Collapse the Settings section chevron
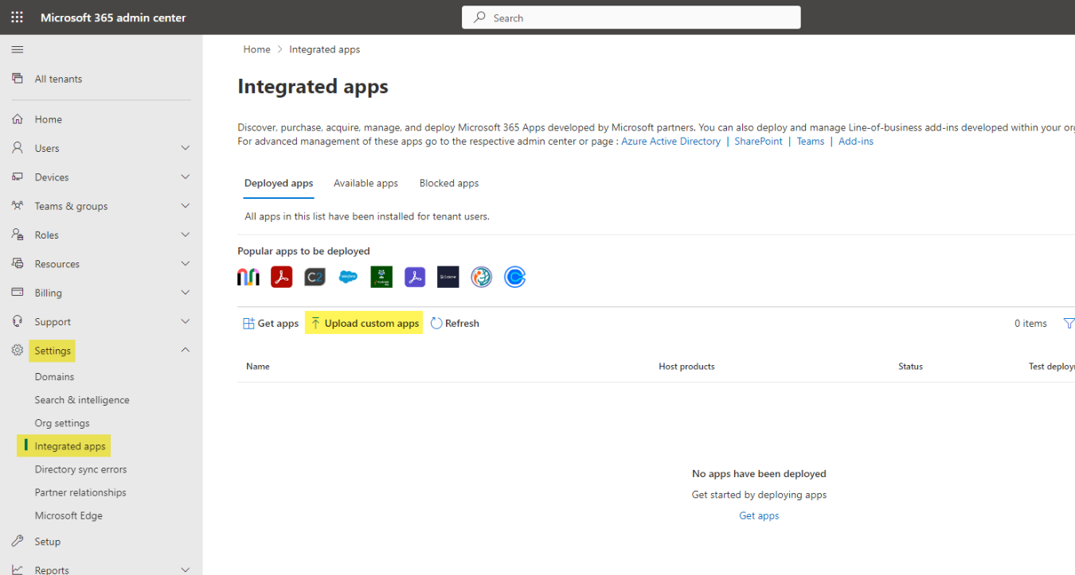This screenshot has height=575, width=1075. pos(185,350)
